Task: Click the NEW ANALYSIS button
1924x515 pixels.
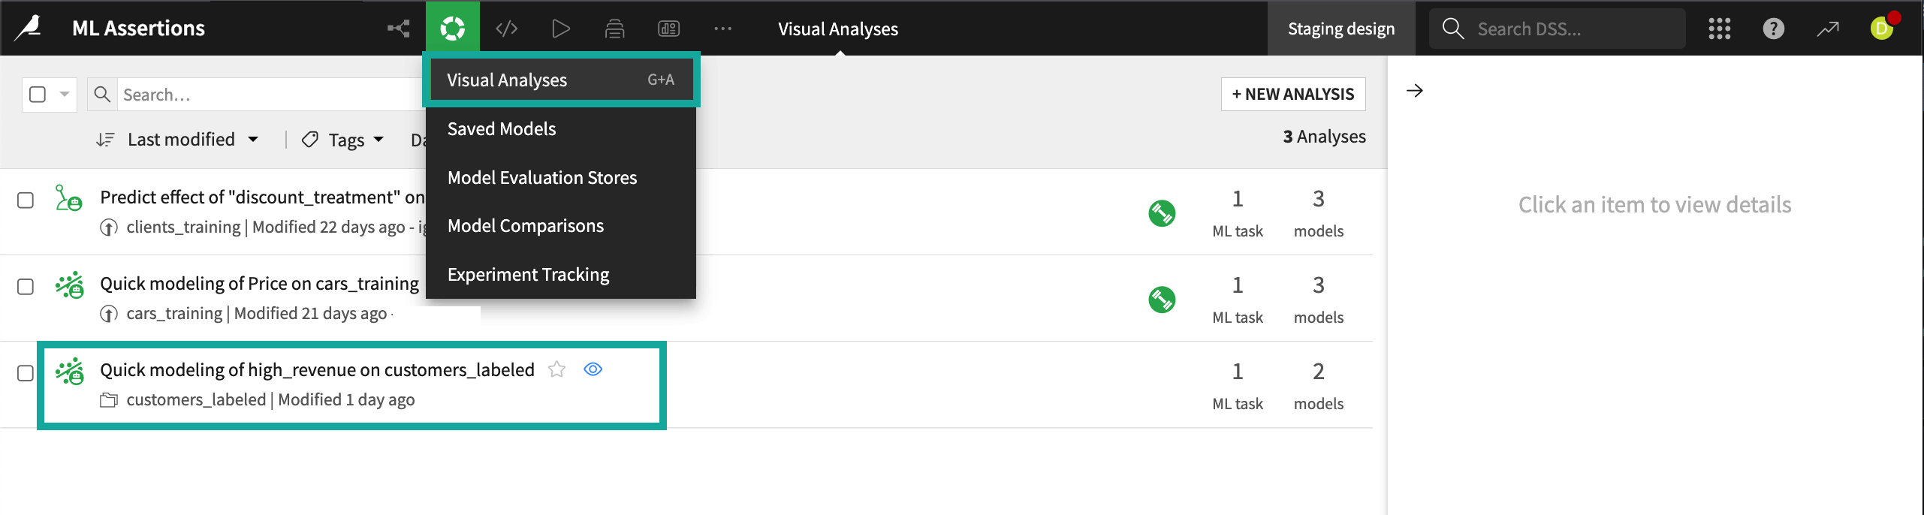Action: coord(1293,93)
